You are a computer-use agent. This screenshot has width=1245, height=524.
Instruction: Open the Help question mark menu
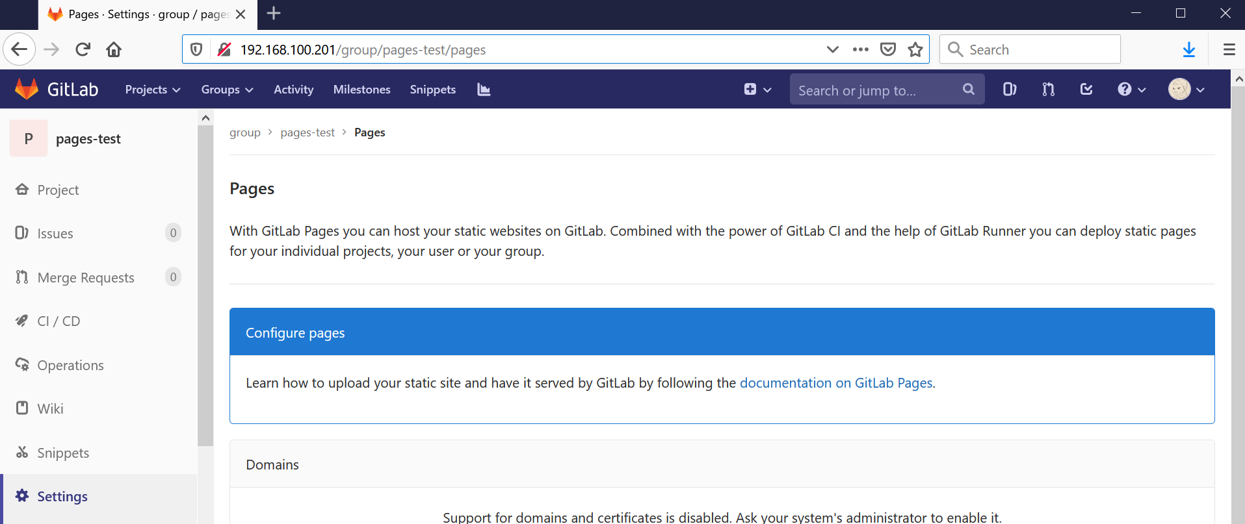click(1131, 90)
